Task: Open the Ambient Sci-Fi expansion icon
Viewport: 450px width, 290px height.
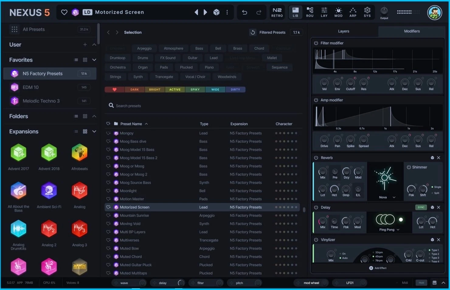Action: [x=49, y=191]
